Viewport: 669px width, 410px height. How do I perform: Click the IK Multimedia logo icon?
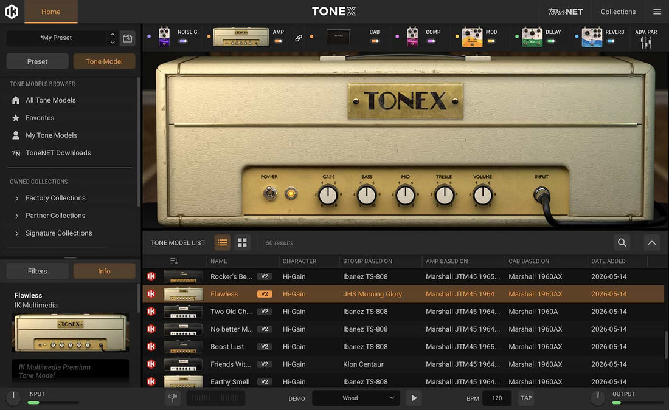(12, 12)
